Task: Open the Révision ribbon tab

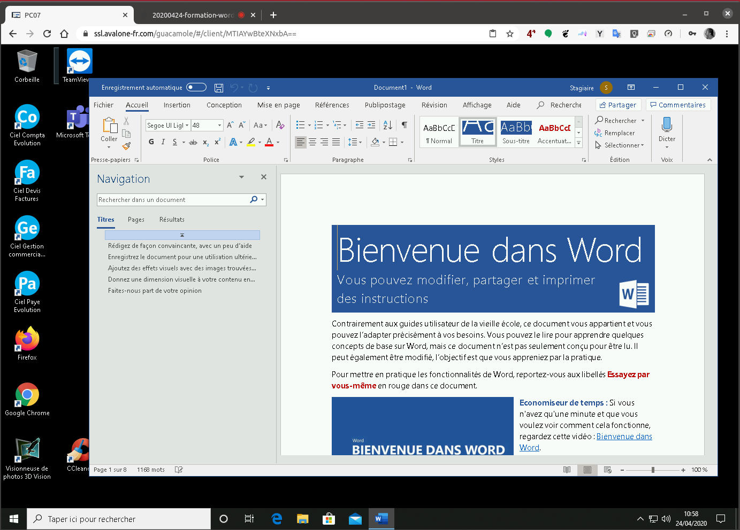Action: (x=434, y=105)
